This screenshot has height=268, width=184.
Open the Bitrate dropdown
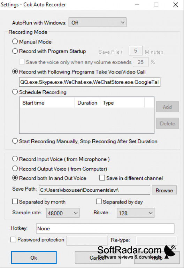click(x=136, y=213)
